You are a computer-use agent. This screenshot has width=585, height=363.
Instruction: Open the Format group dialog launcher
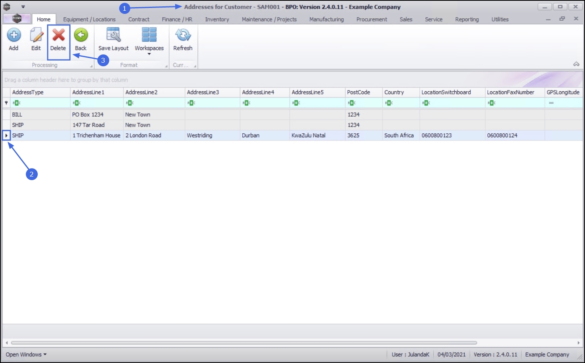(166, 66)
